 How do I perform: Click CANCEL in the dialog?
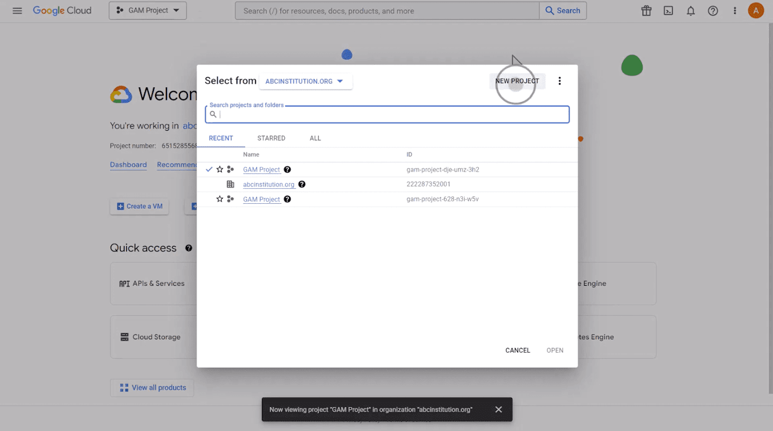tap(517, 351)
